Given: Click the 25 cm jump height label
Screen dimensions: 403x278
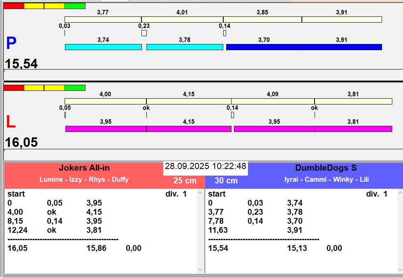Looking at the screenshot, I should [x=185, y=181].
